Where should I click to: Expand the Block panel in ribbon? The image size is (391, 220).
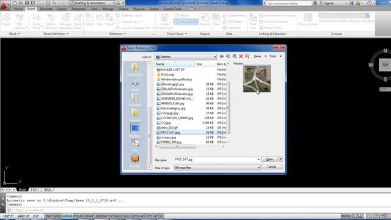15,34
